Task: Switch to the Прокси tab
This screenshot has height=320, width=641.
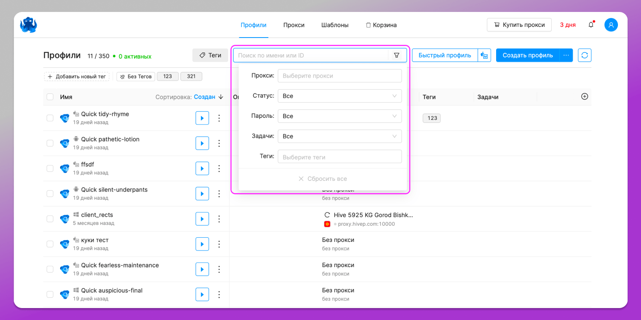Action: click(294, 25)
